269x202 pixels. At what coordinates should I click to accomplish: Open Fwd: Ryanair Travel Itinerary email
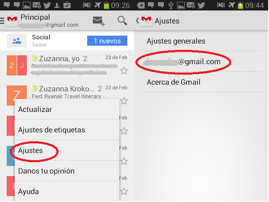(x=68, y=96)
